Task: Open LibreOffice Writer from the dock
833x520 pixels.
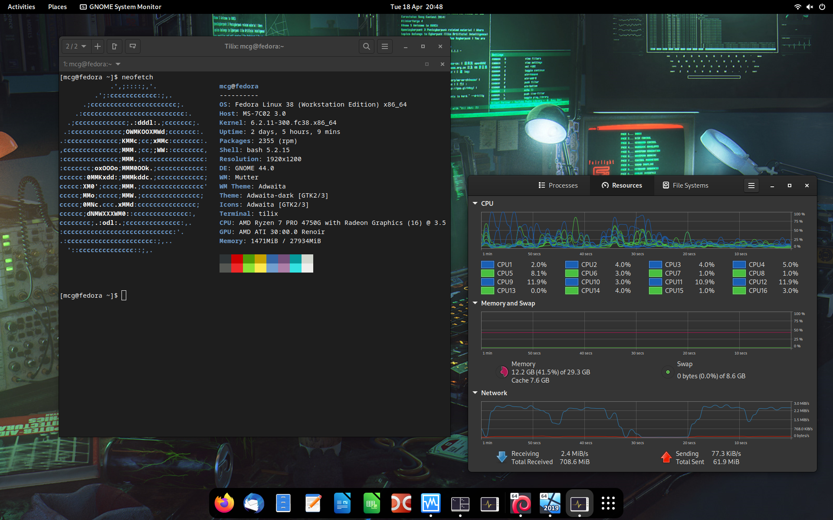Action: coord(342,503)
